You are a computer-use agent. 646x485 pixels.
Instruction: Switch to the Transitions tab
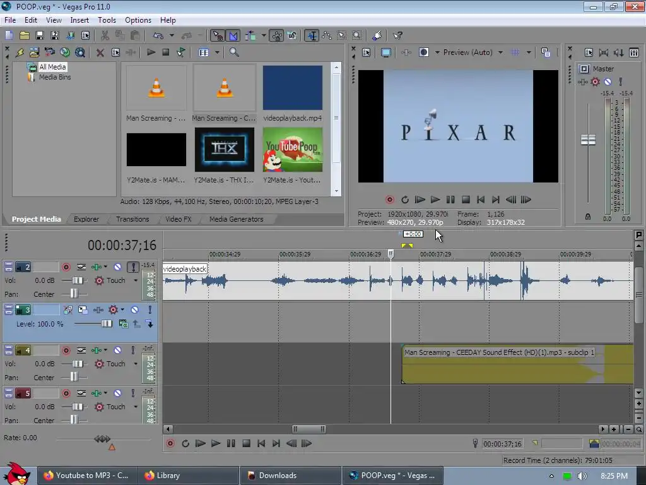pyautogui.click(x=132, y=219)
